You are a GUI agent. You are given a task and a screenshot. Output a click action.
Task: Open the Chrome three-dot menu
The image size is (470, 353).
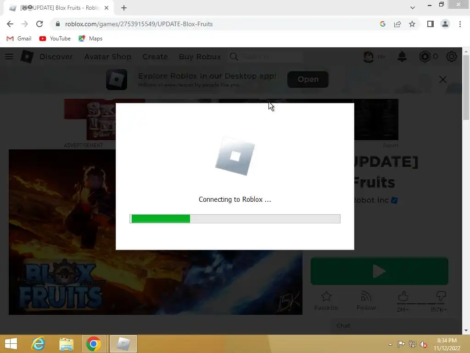[460, 24]
